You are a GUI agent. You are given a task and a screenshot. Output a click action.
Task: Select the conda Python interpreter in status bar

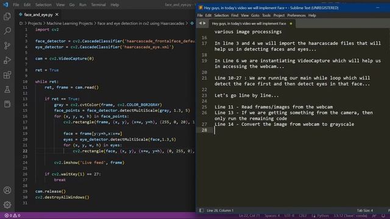click(350, 216)
